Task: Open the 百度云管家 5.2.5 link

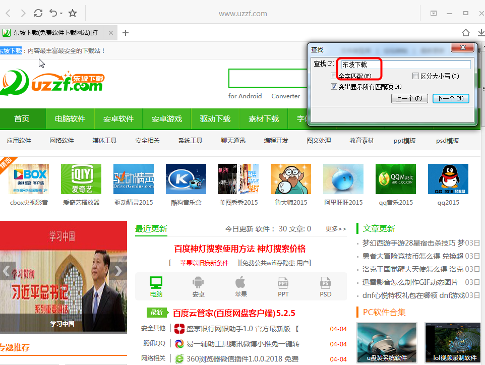Action: pos(234,314)
